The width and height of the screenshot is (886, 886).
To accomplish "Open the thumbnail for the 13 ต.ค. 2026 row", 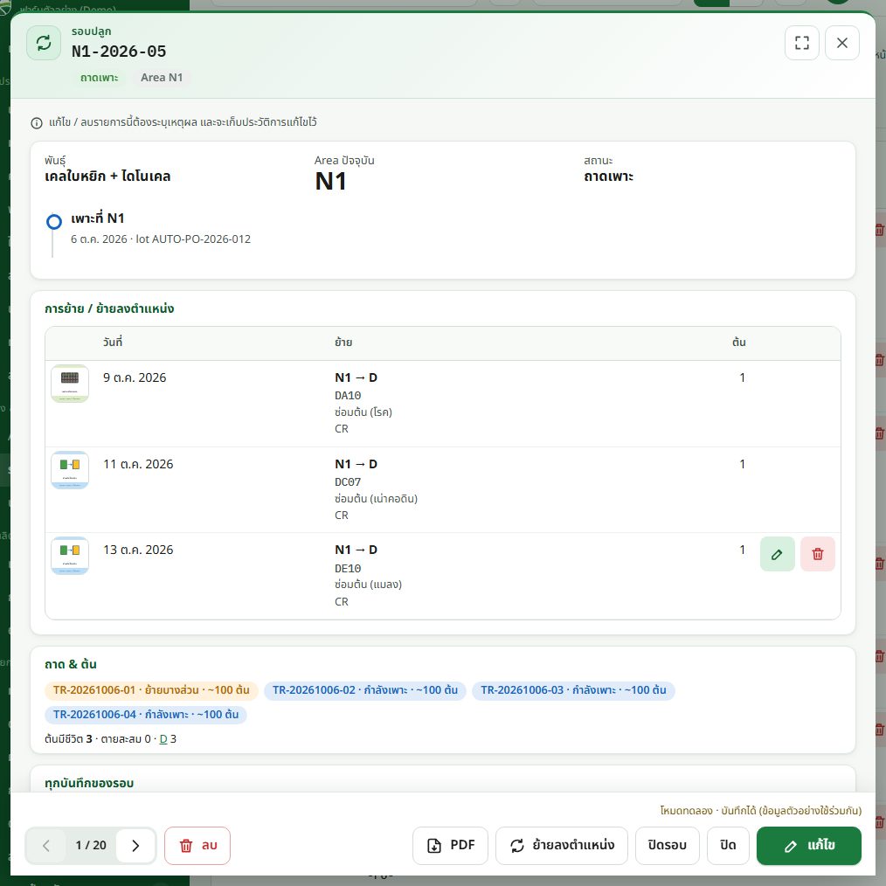I will (x=70, y=556).
